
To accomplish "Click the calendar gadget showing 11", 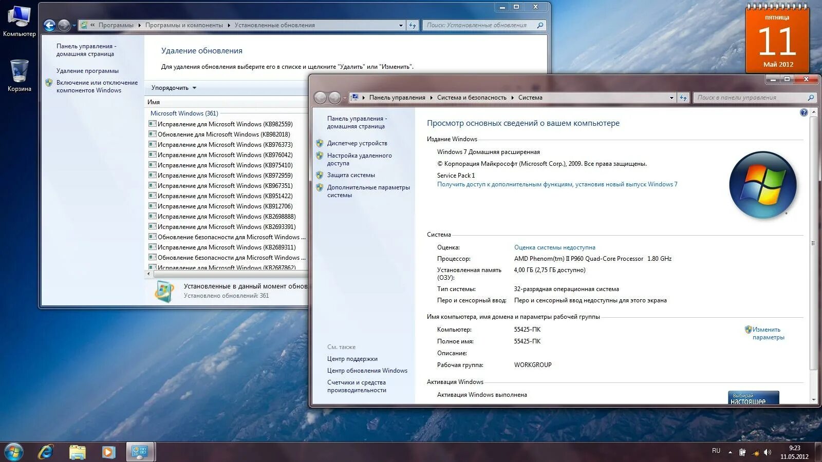I will pyautogui.click(x=778, y=38).
